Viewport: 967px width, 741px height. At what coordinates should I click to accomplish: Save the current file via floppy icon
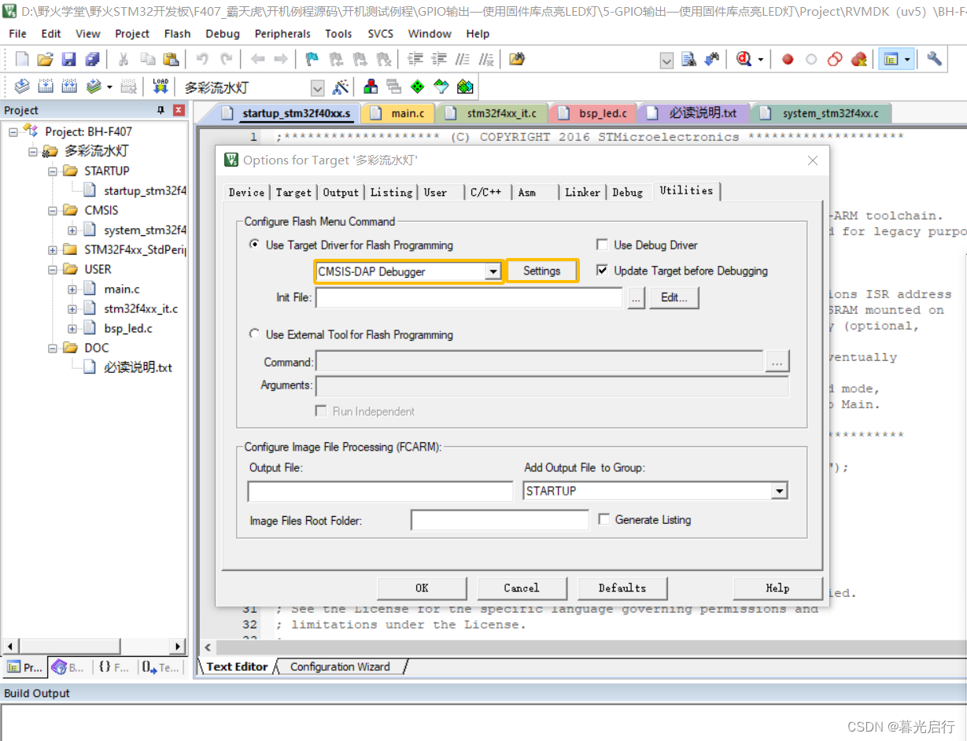click(x=69, y=59)
